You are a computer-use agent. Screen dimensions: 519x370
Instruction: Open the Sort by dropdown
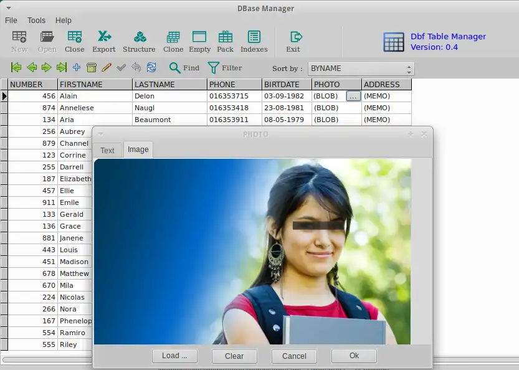tap(361, 69)
